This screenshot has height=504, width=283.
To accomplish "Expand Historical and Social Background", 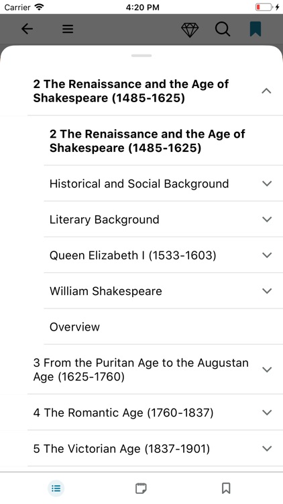I will (x=267, y=183).
